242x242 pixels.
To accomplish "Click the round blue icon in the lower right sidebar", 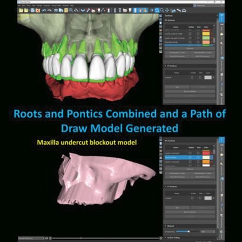I will point(222,179).
